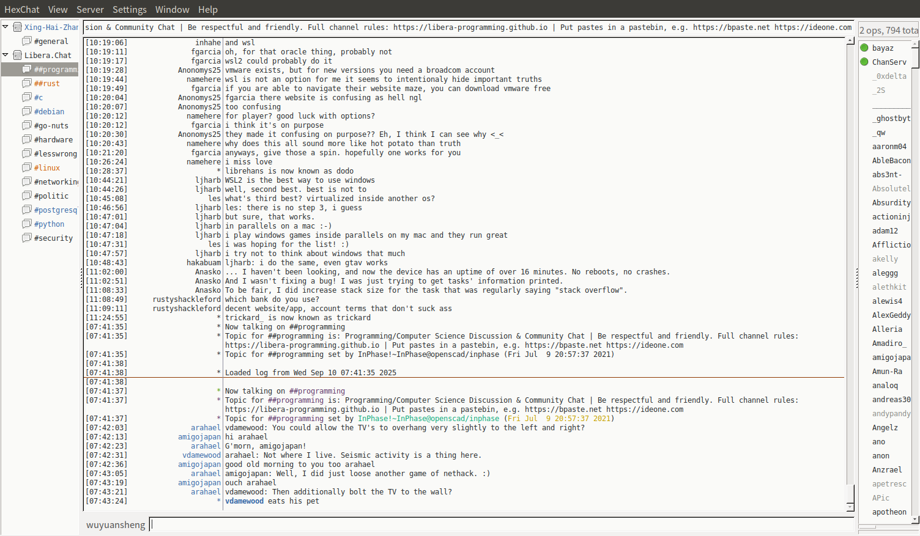Viewport: 920px width, 536px height.
Task: Click the ##programming channel icon
Action: pyautogui.click(x=27, y=69)
